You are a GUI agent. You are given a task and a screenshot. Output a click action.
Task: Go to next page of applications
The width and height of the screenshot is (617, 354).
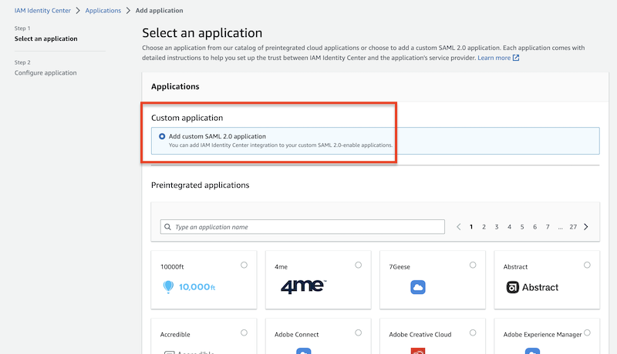click(586, 227)
